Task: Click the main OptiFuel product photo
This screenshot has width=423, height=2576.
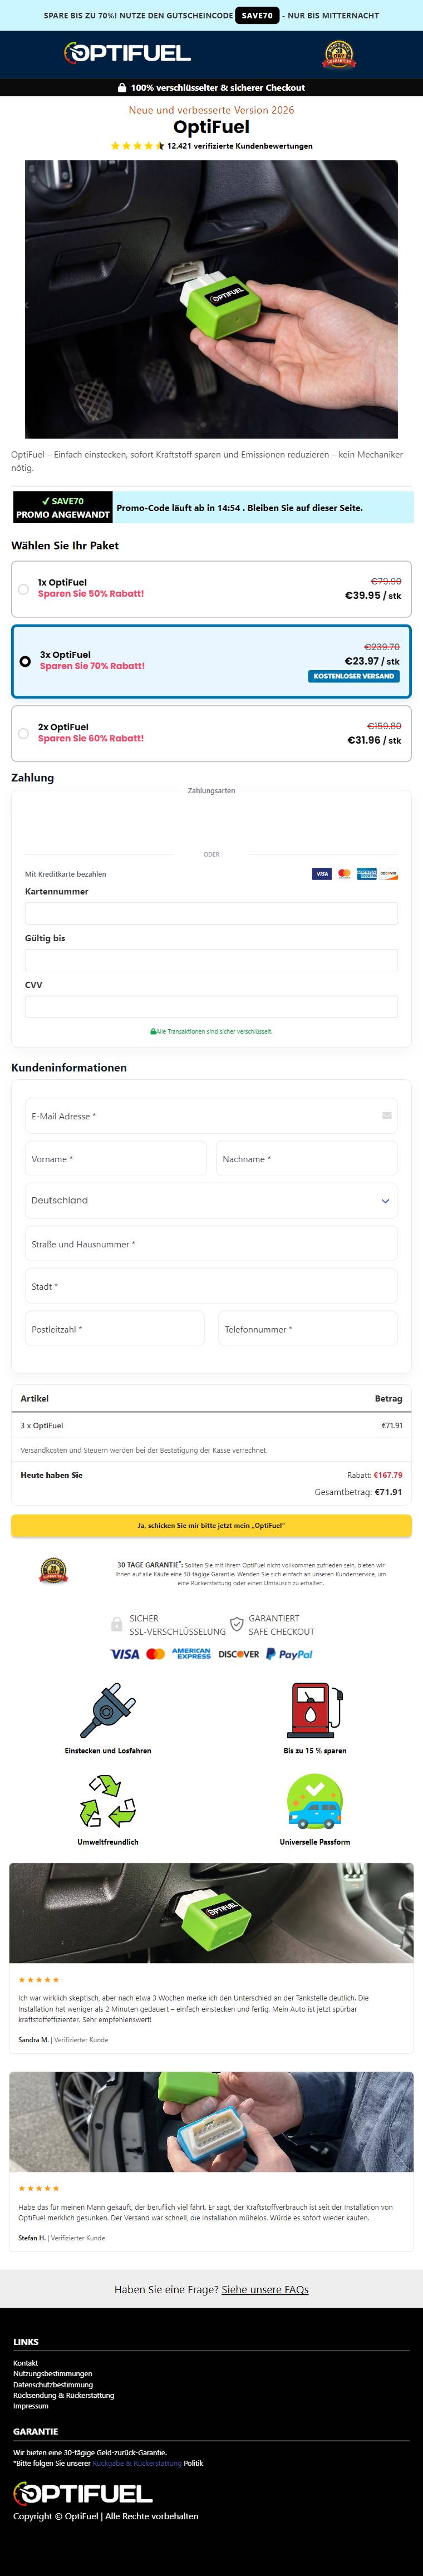Action: (x=211, y=300)
